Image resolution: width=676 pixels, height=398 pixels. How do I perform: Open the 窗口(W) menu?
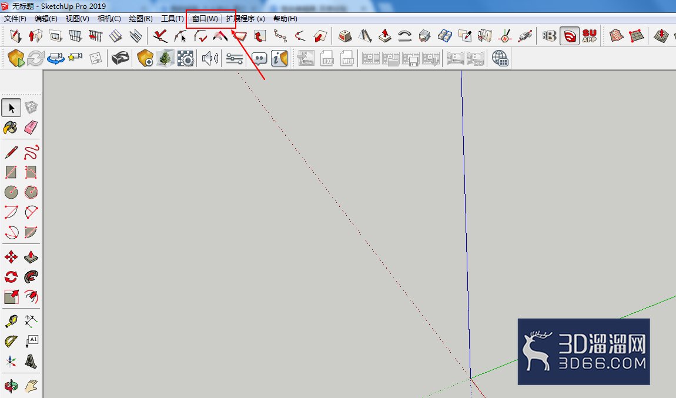point(205,19)
